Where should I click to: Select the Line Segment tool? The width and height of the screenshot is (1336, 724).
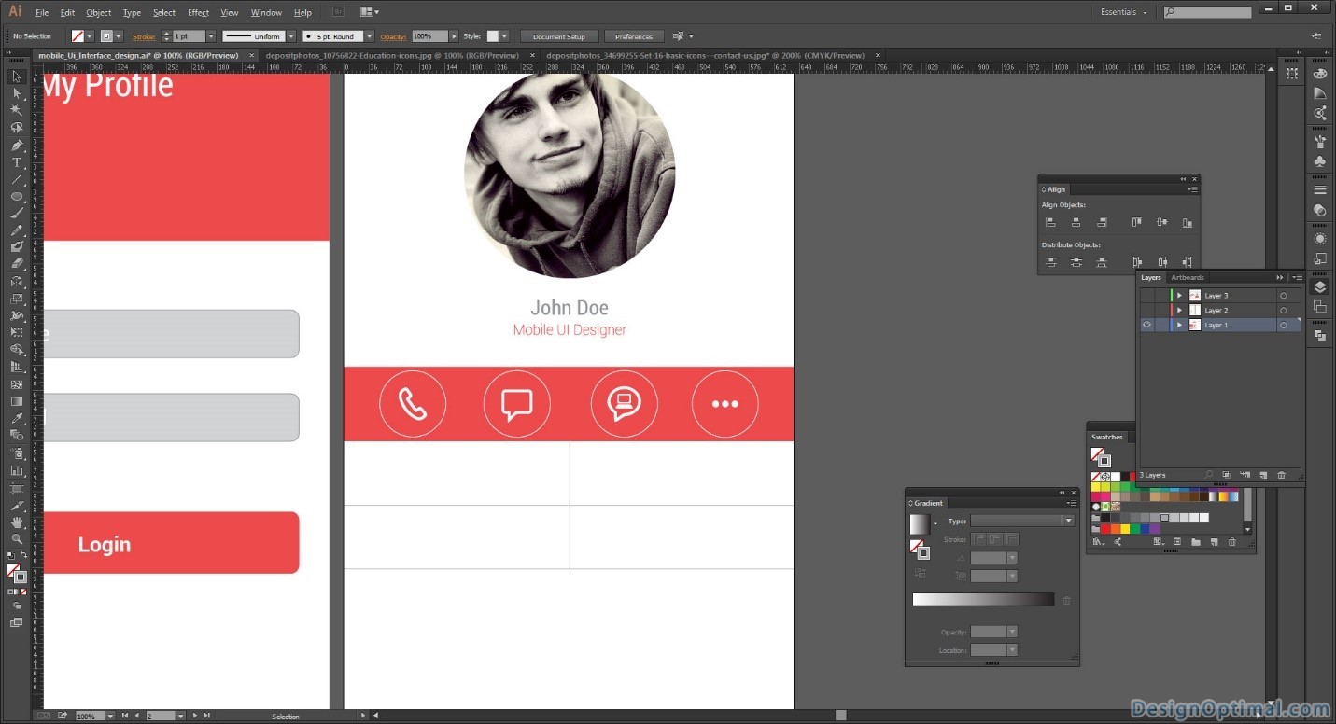pos(16,179)
